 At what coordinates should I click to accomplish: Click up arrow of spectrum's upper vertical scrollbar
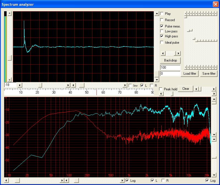(x=214, y=99)
